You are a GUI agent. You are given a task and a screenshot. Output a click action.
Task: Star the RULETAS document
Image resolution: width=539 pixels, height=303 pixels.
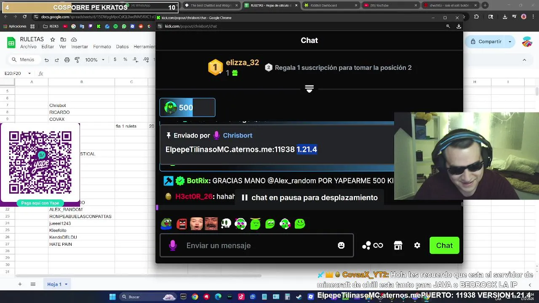(53, 40)
